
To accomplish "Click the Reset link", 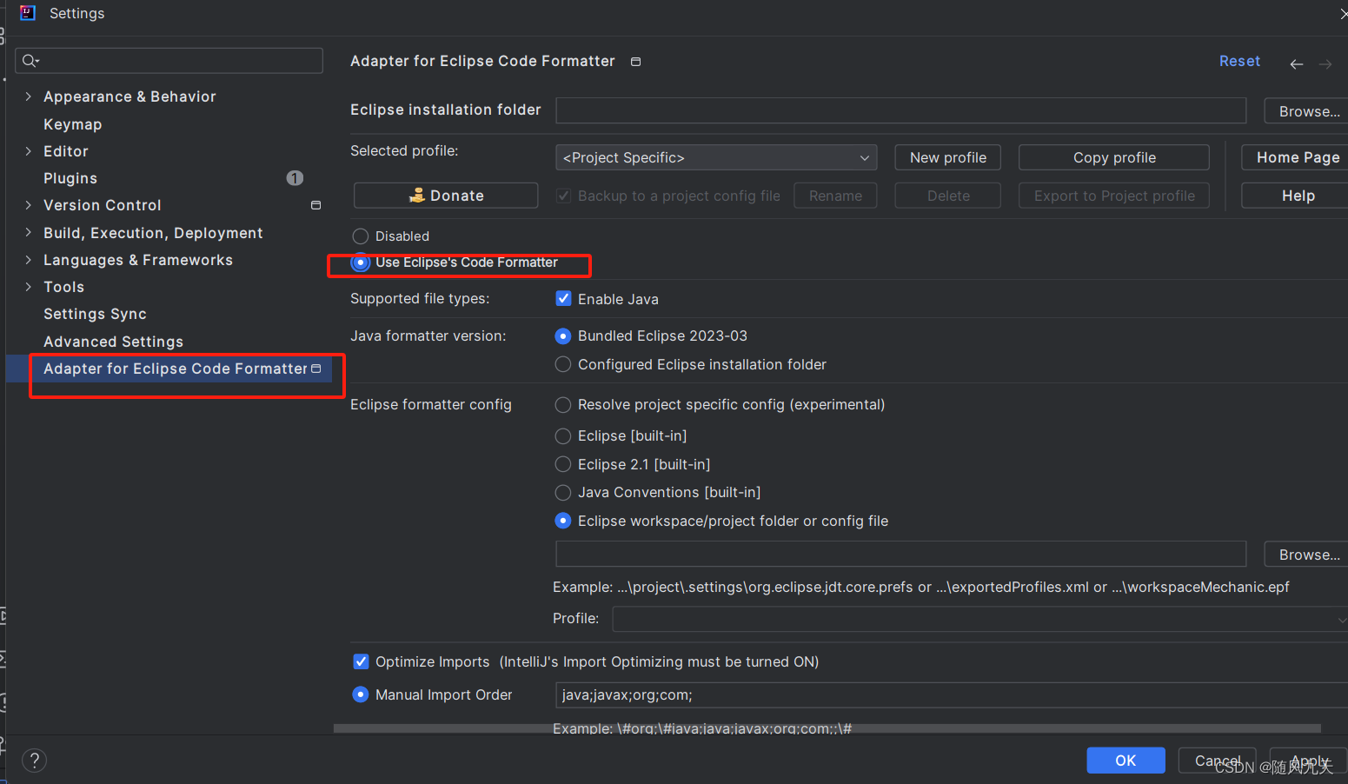I will 1239,61.
